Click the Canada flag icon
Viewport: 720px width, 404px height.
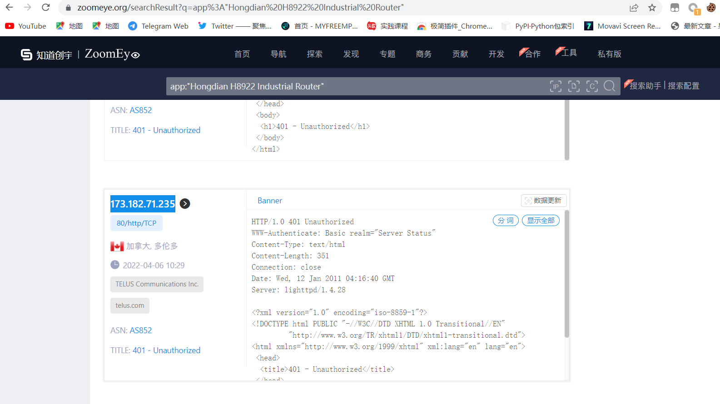pos(117,246)
